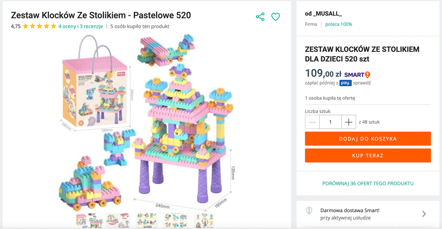The width and height of the screenshot is (442, 229).
Task: Open the '4 oceny i 3 recenzje' link
Action: (81, 26)
